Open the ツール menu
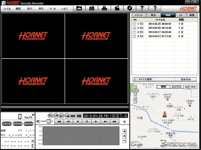201x150 pixels. 52,9
